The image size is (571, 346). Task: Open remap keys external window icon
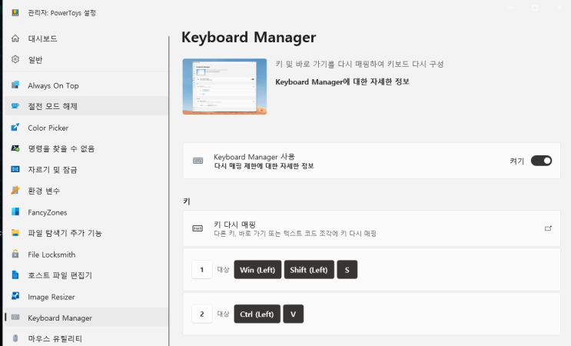click(548, 228)
